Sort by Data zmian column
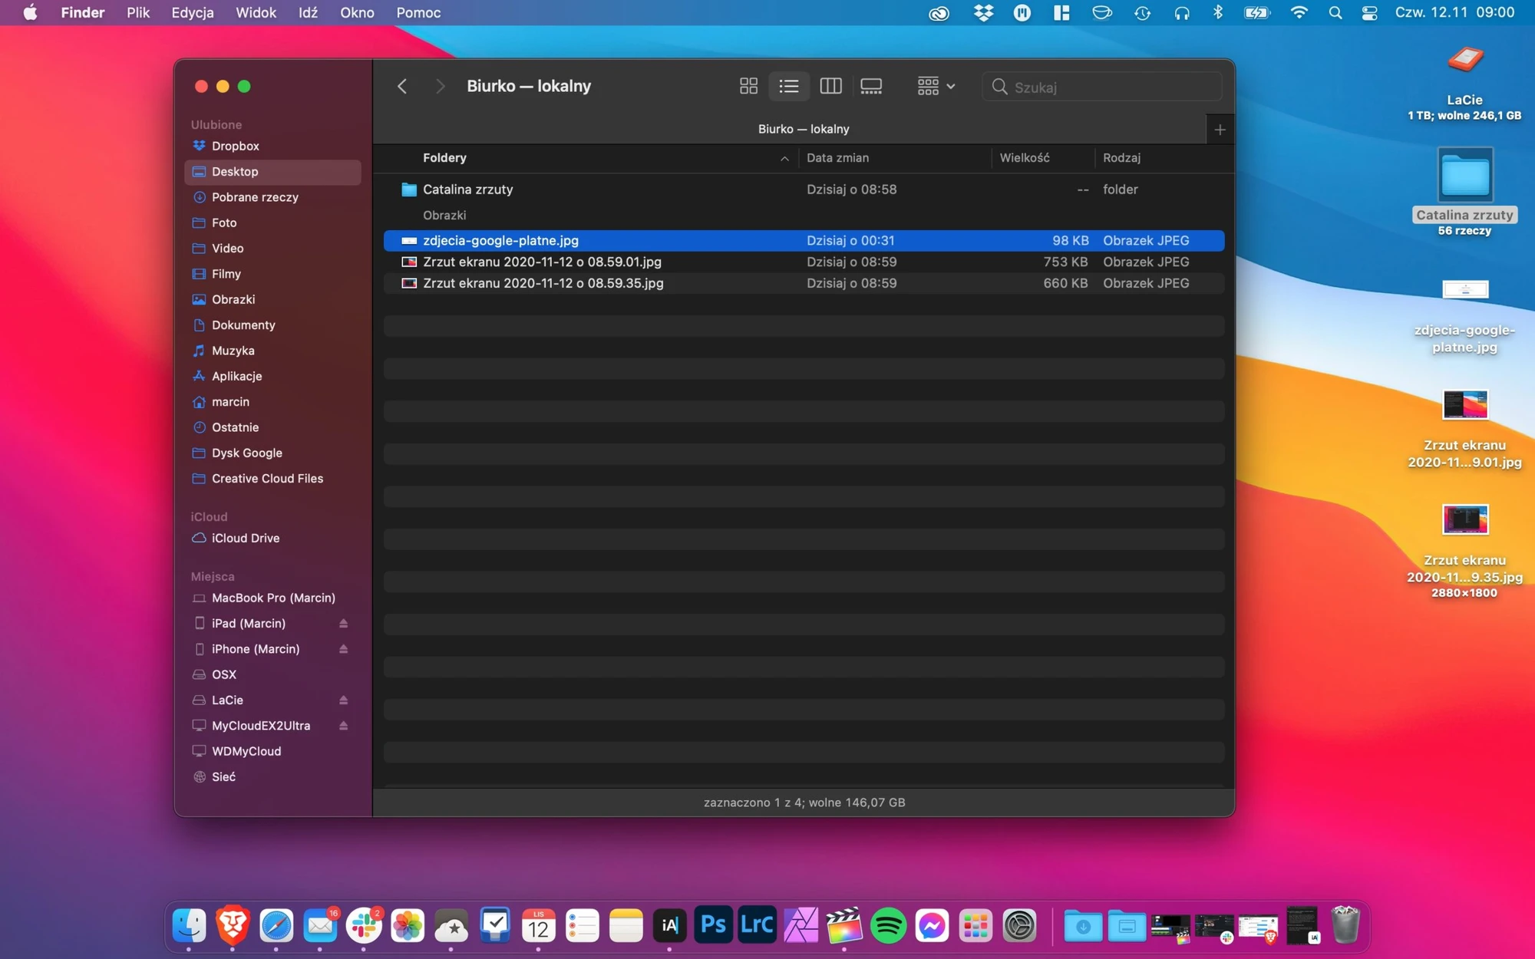1535x959 pixels. pyautogui.click(x=838, y=158)
